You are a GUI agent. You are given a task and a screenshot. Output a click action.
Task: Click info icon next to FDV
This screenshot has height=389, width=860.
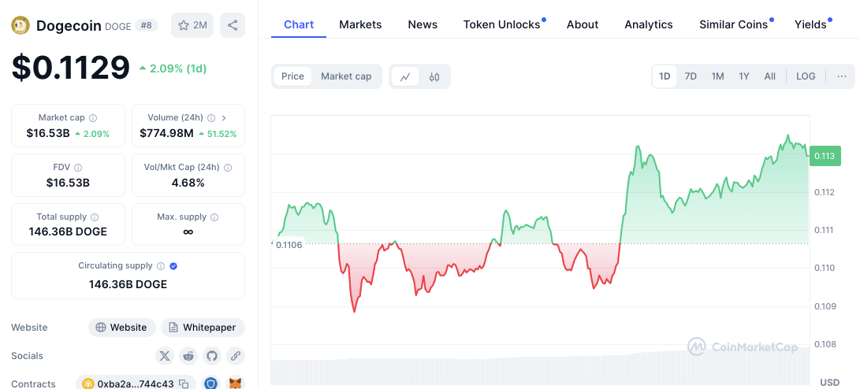coord(78,168)
